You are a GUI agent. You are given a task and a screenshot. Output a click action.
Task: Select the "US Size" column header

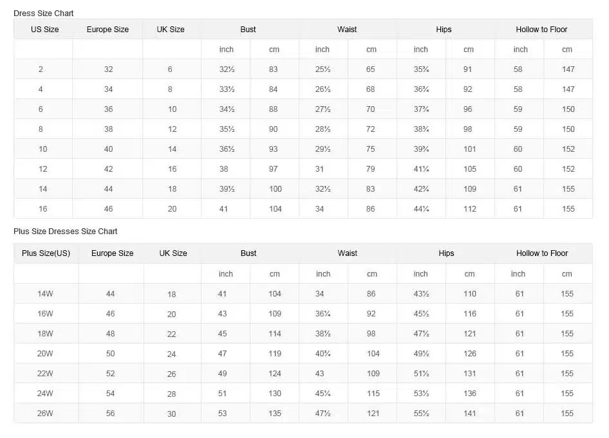(x=44, y=30)
